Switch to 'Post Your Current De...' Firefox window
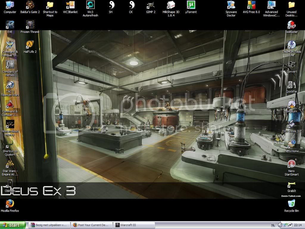The height and width of the screenshot is (229, 305). 91,225
